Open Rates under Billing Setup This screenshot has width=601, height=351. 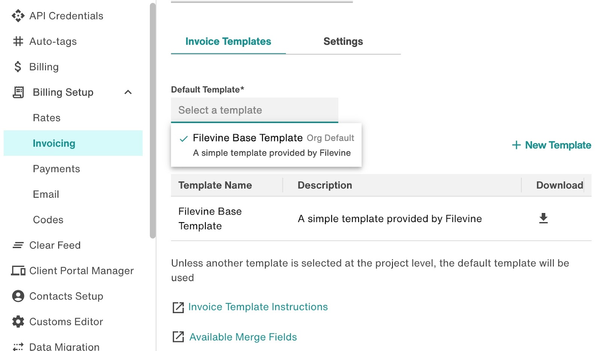pyautogui.click(x=47, y=118)
